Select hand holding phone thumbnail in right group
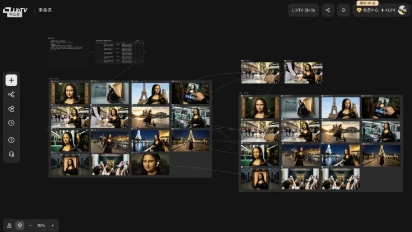Viewport: 412px width, 232px height. click(x=381, y=108)
